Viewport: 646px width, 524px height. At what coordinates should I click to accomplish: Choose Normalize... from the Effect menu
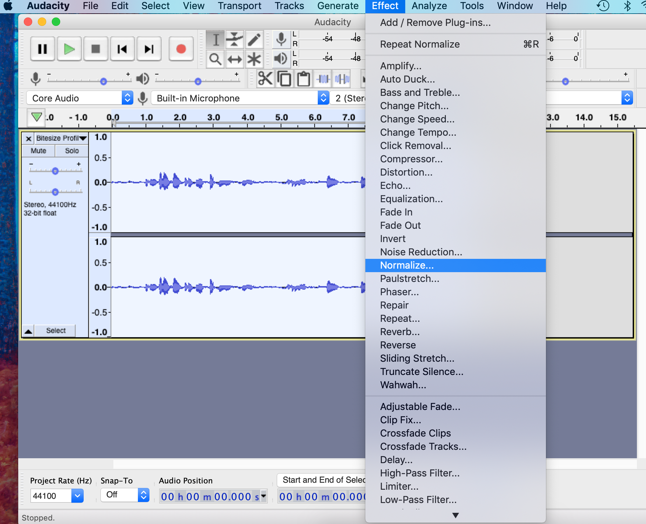tap(455, 265)
